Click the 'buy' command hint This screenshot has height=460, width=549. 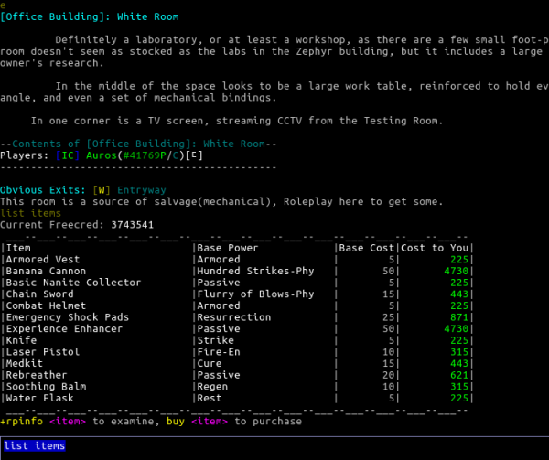tap(176, 422)
